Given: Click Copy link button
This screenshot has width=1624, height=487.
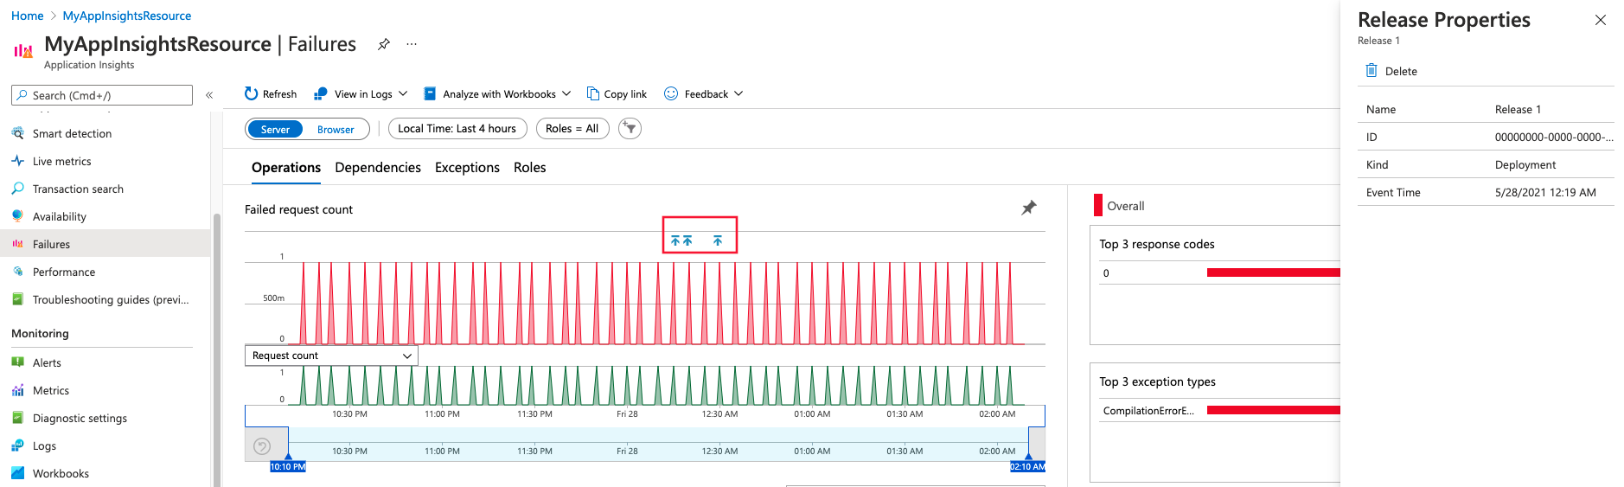Looking at the screenshot, I should coord(617,93).
